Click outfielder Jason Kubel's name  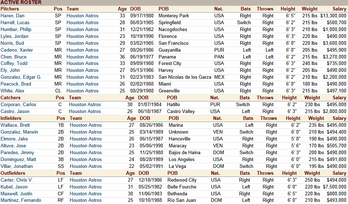(x=14, y=187)
